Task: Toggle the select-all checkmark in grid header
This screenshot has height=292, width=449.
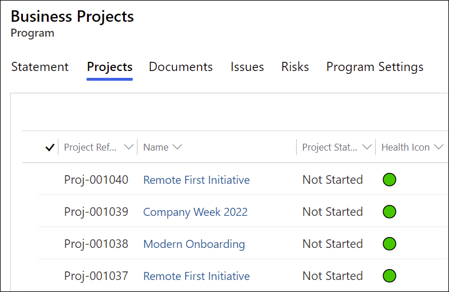Action: (x=50, y=148)
